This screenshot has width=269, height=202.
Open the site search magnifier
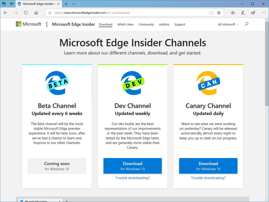(x=246, y=24)
